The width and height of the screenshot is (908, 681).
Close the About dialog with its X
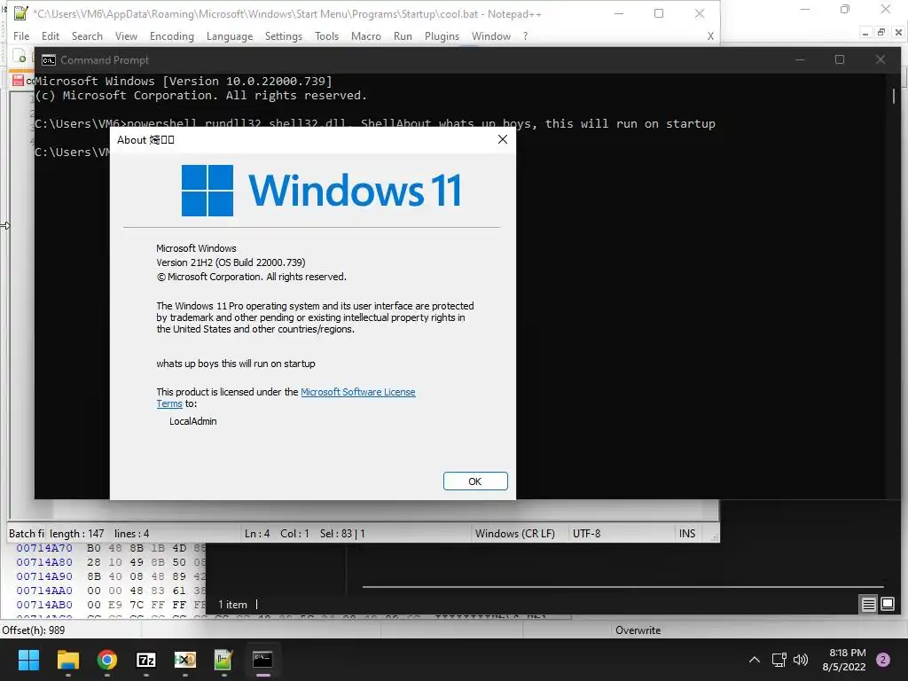[503, 139]
